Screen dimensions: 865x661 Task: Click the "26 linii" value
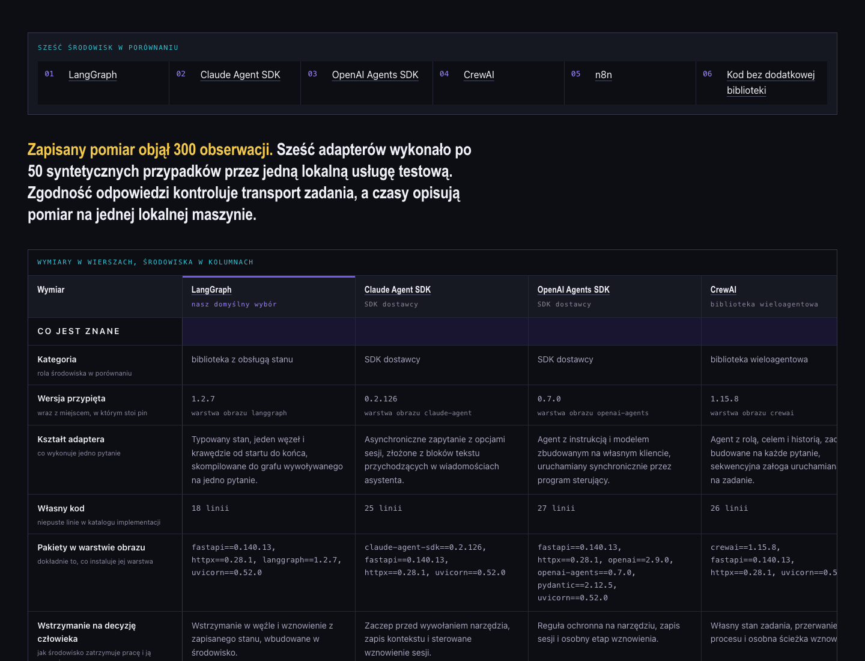pyautogui.click(x=729, y=508)
